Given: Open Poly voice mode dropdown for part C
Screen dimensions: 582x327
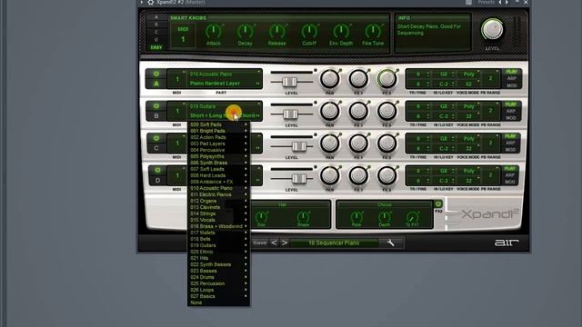Looking at the screenshot, I should pos(469,139).
